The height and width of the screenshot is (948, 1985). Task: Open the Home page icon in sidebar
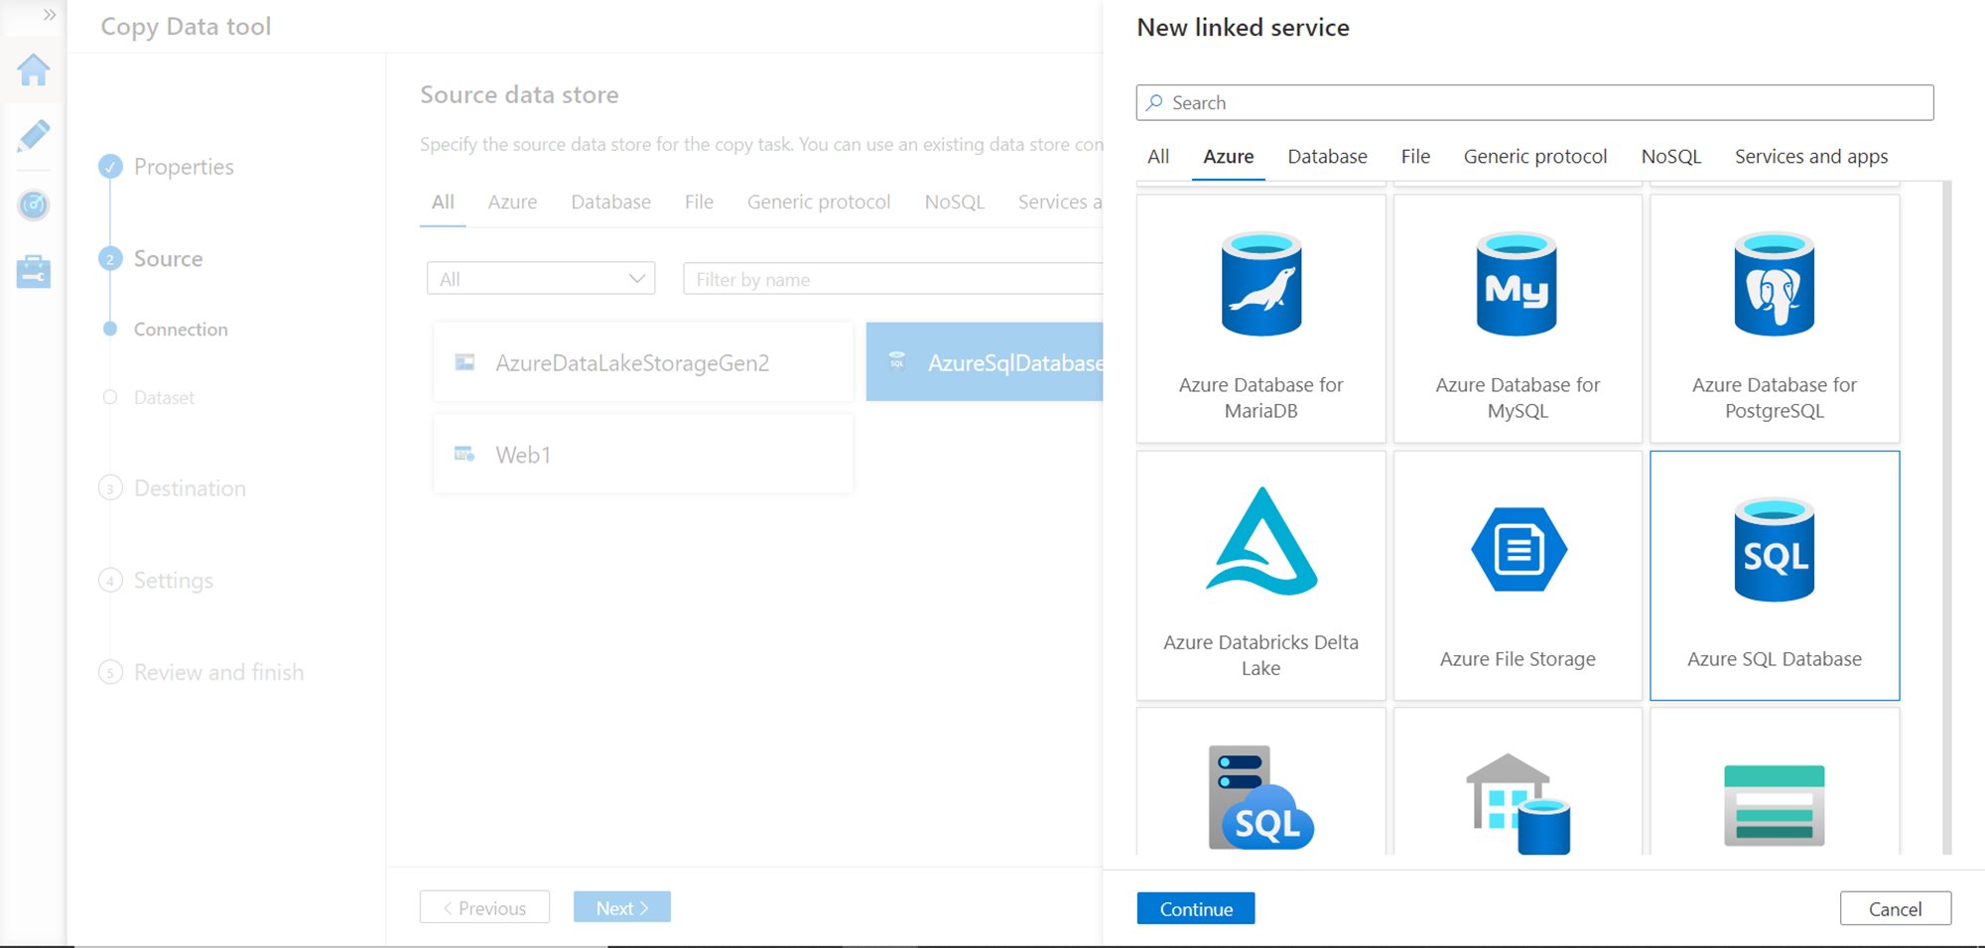[x=34, y=69]
